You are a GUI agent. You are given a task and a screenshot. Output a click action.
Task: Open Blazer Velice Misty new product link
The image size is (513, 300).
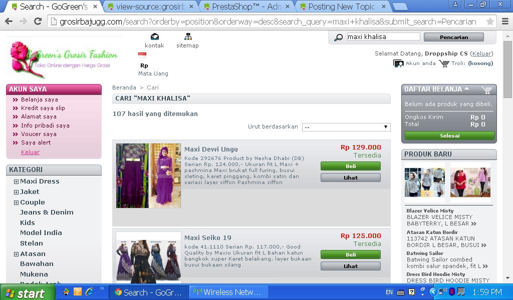point(430,211)
